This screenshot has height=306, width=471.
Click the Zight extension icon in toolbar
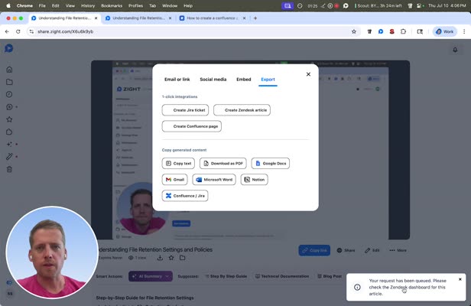pyautogui.click(x=381, y=31)
